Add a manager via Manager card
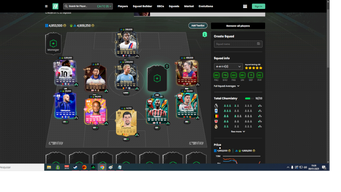Screen dimensions: 341x192 tap(53, 44)
